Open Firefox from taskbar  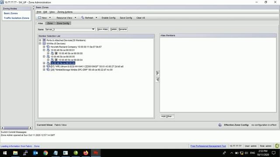pyautogui.click(x=86, y=153)
